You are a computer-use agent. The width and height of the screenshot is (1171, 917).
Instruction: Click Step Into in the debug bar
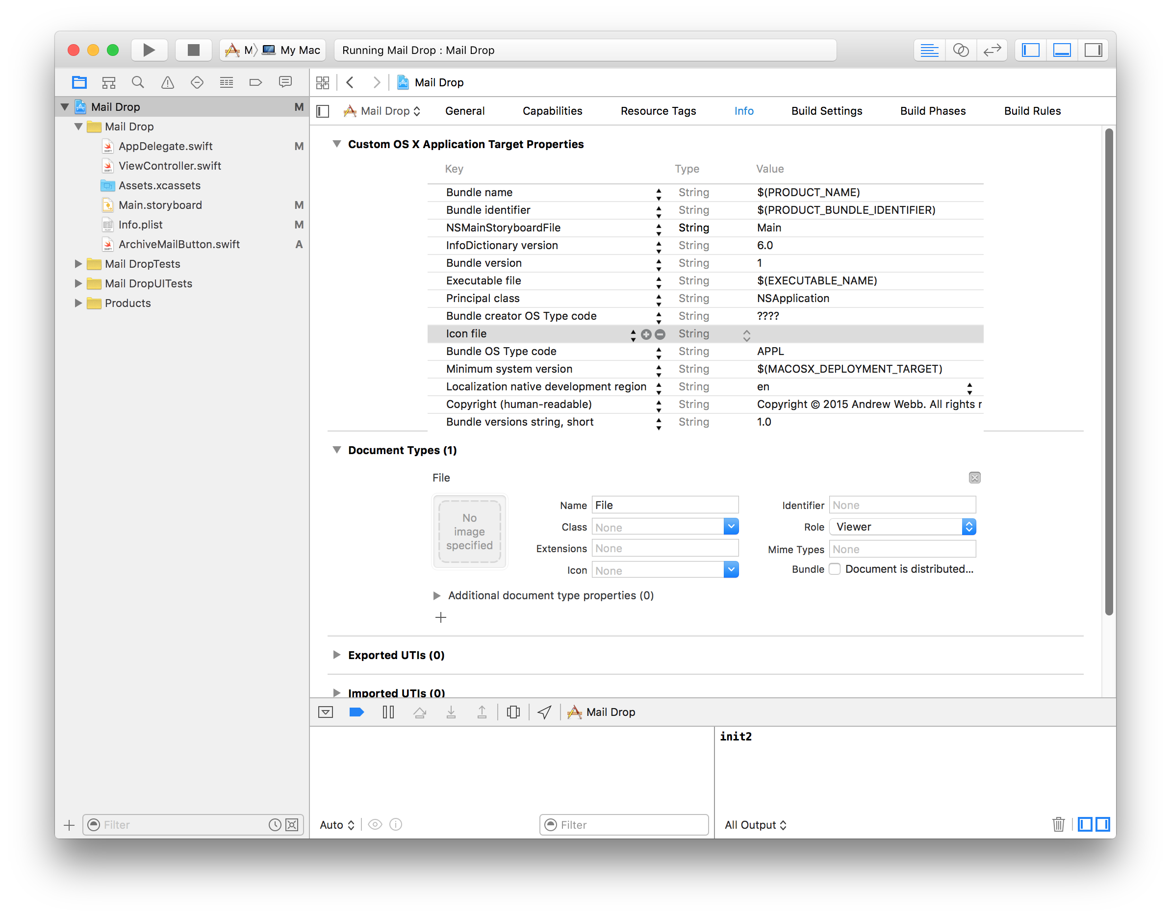(x=451, y=712)
